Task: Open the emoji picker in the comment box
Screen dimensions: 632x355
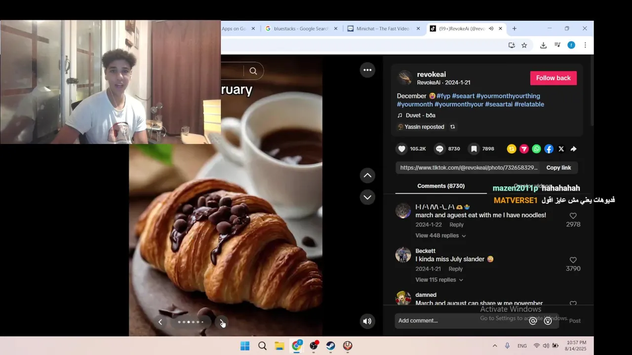Action: pos(548,321)
